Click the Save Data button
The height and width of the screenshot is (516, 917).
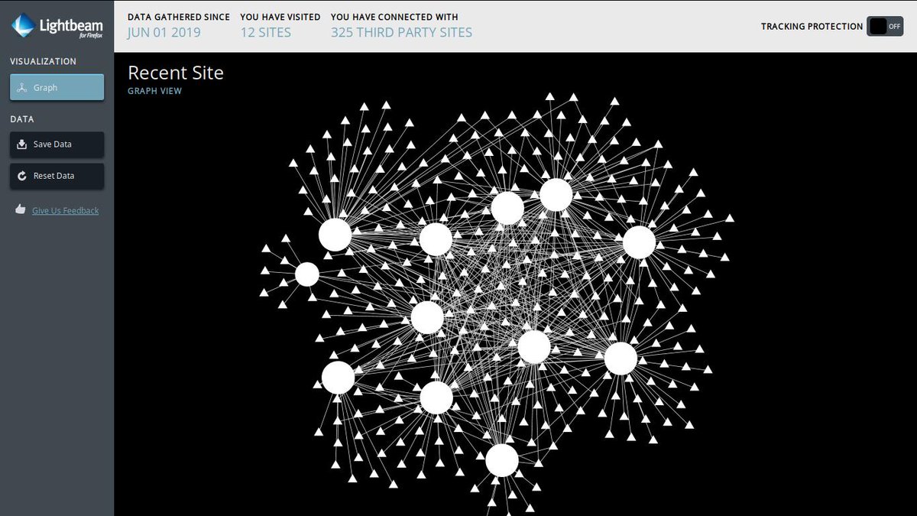point(56,144)
